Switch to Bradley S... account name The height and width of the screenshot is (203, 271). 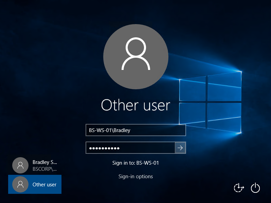[x=45, y=162]
